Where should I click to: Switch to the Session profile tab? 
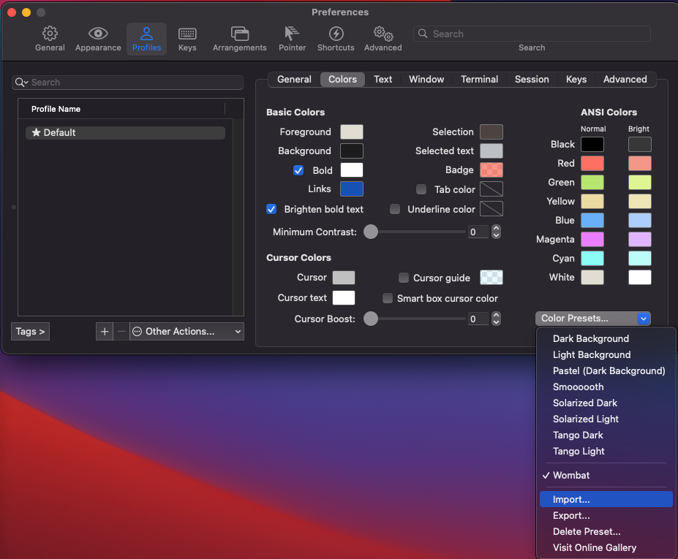(x=532, y=79)
